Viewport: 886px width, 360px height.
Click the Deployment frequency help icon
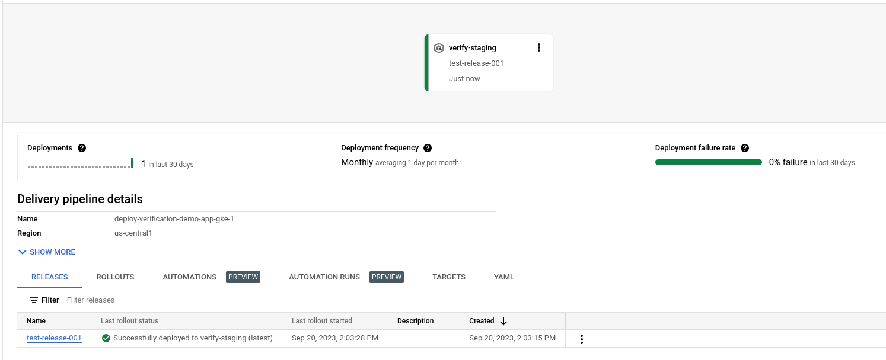[428, 148]
